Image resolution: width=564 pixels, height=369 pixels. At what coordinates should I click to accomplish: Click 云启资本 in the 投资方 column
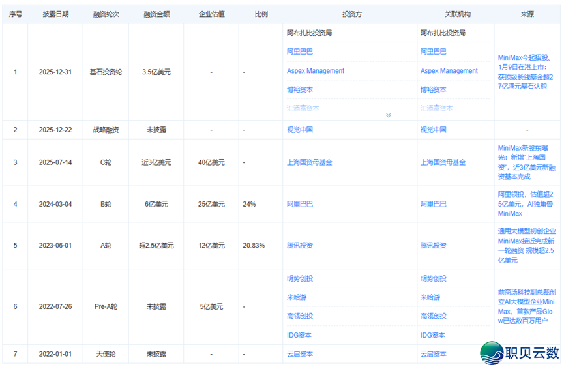pyautogui.click(x=300, y=354)
